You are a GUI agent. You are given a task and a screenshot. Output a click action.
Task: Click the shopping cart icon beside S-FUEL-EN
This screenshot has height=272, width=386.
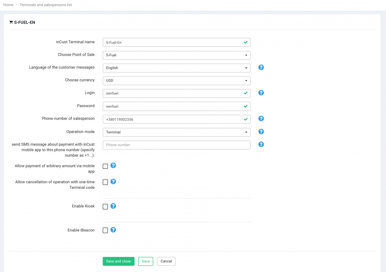coord(11,22)
